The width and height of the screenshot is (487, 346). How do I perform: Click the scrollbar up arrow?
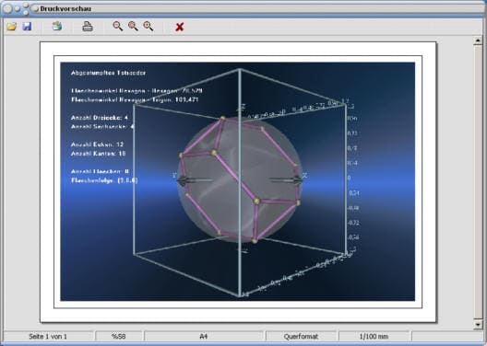point(478,40)
